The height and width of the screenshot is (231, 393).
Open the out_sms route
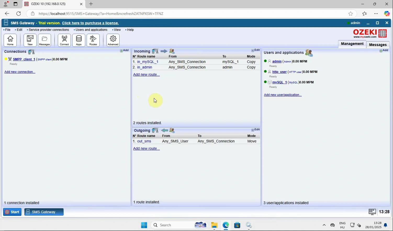(144, 141)
